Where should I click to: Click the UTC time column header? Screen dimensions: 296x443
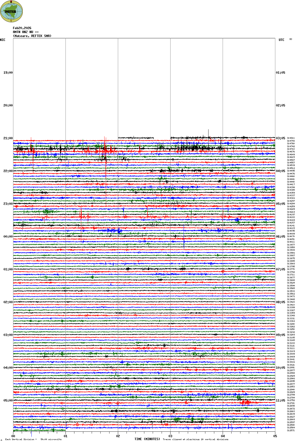tap(281, 40)
